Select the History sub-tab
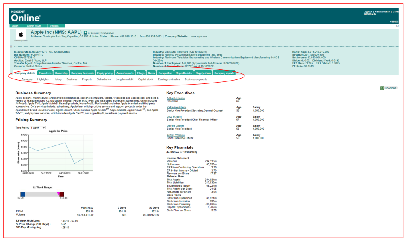This screenshot has width=407, height=241. (x=58, y=79)
